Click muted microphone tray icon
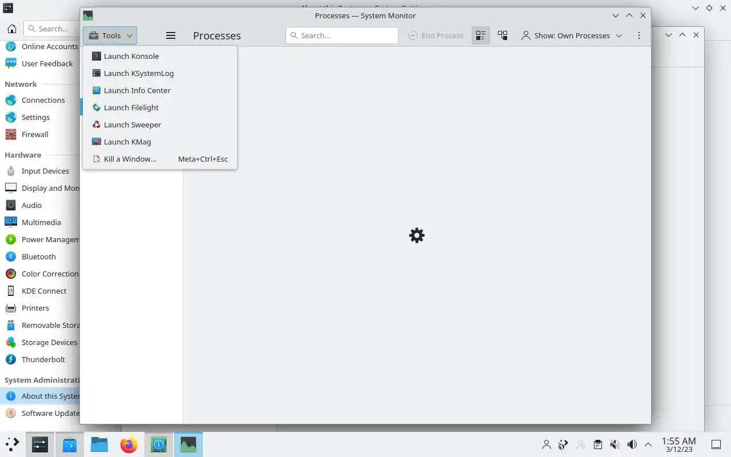Image resolution: width=731 pixels, height=457 pixels. (615, 444)
